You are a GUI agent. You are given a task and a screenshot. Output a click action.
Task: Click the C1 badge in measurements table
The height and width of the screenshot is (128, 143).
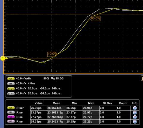(11, 108)
